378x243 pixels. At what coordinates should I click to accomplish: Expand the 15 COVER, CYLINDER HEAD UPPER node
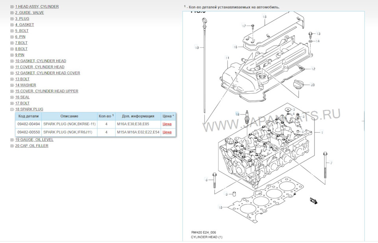point(12,91)
